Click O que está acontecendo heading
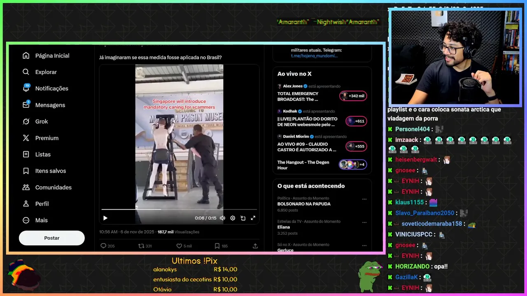Image resolution: width=527 pixels, height=296 pixels. [311, 186]
